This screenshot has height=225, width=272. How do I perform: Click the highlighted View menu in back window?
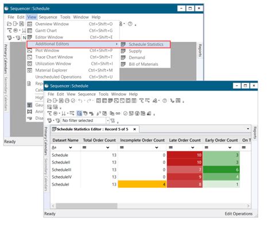pyautogui.click(x=32, y=17)
